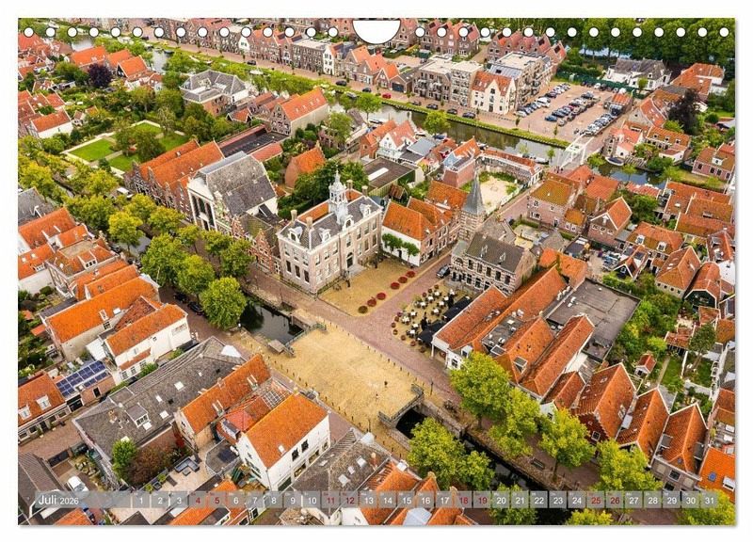
Task: Click the white clock tower of the town hall
Action: click(337, 192)
